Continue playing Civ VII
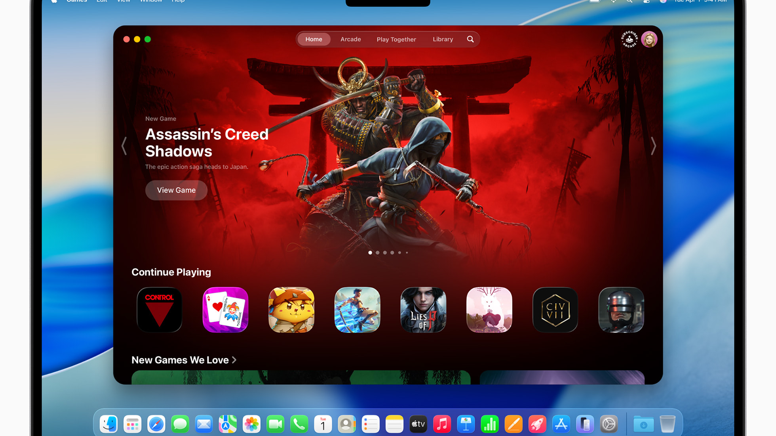The width and height of the screenshot is (776, 436). [555, 310]
